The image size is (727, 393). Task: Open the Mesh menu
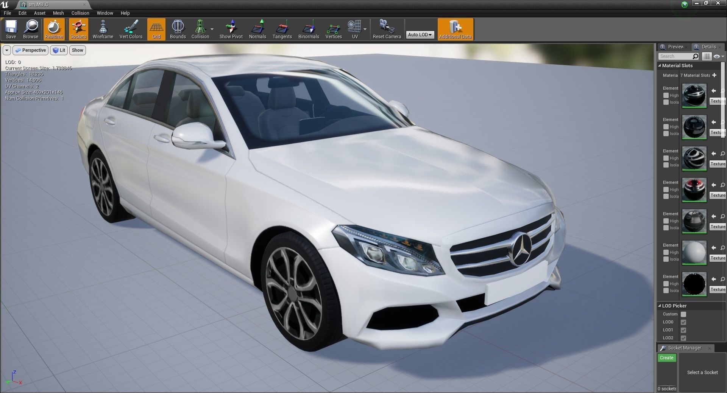[x=58, y=13]
